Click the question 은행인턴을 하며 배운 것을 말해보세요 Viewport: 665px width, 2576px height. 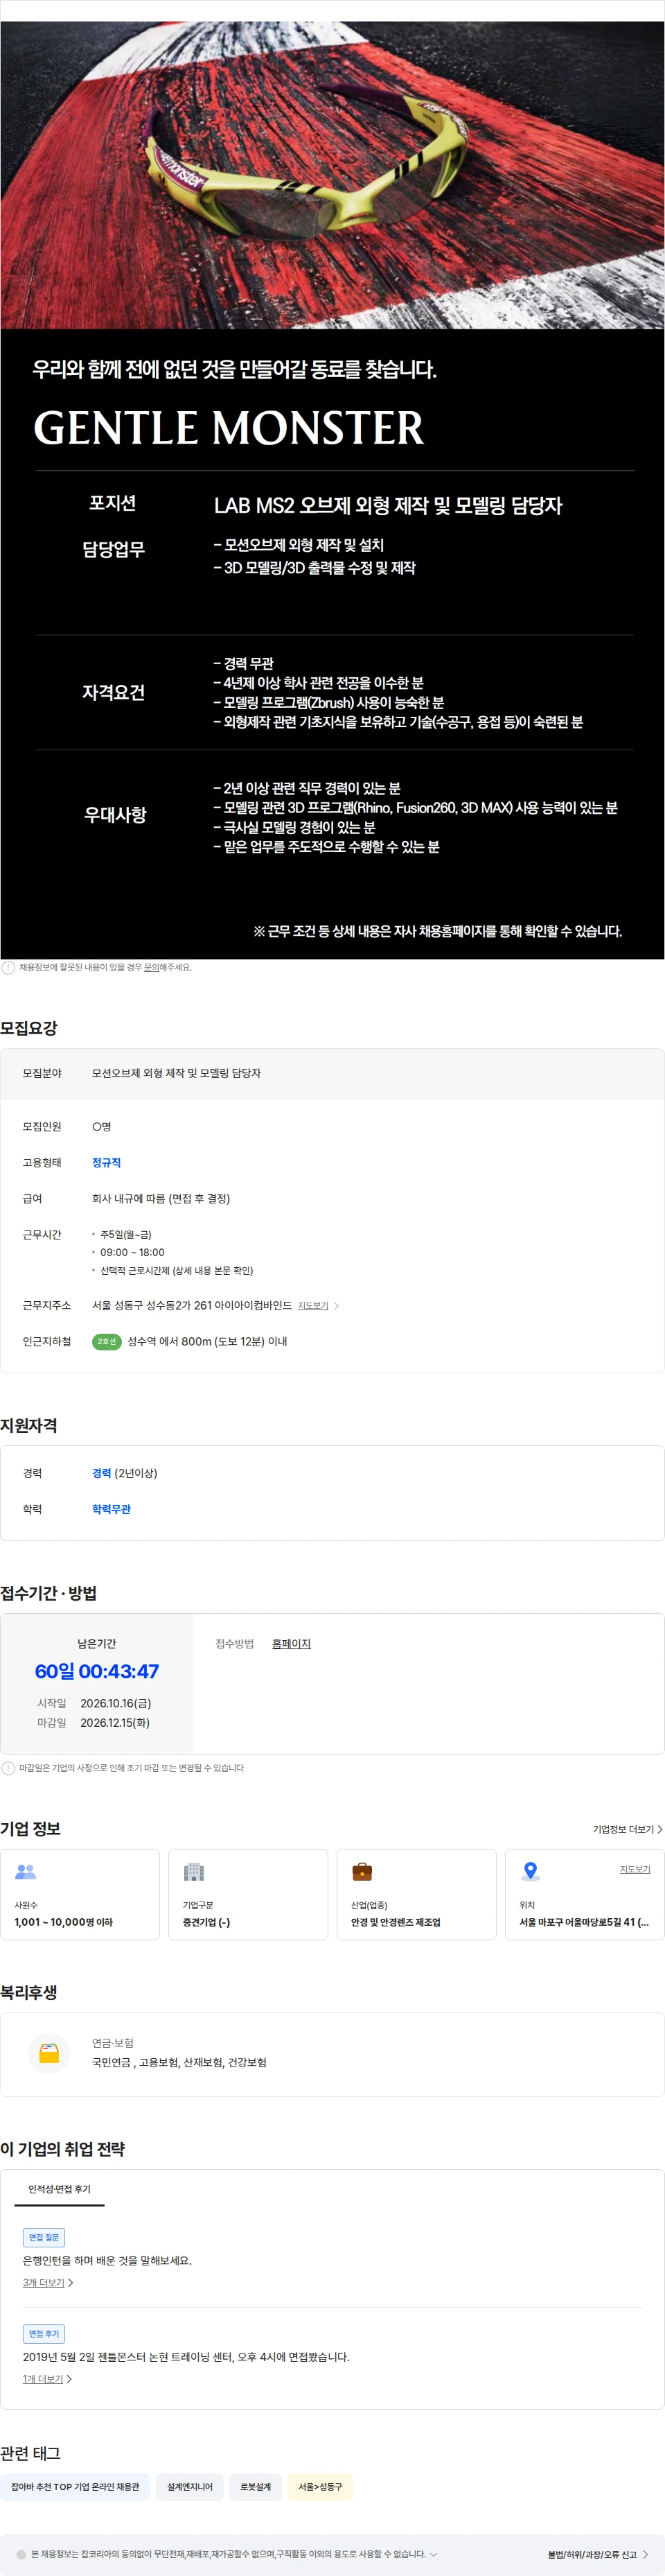click(x=107, y=2261)
